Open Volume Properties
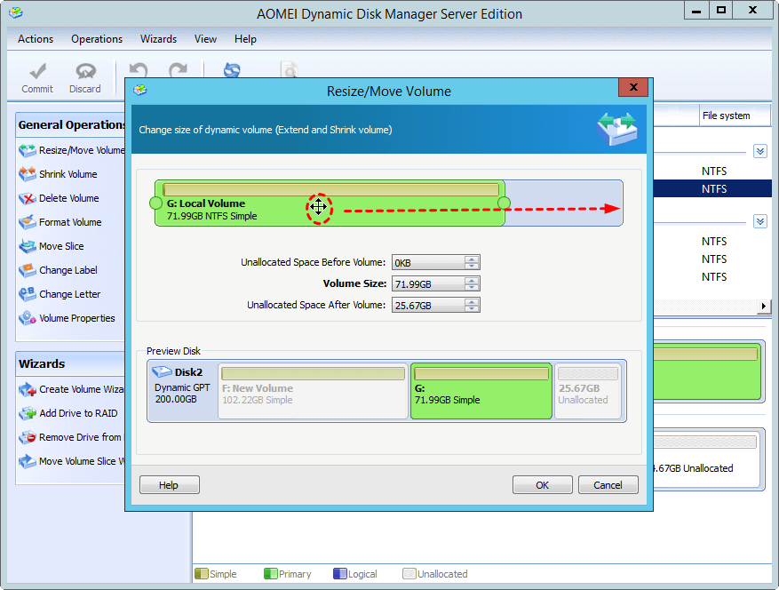779x590 pixels. tap(67, 318)
